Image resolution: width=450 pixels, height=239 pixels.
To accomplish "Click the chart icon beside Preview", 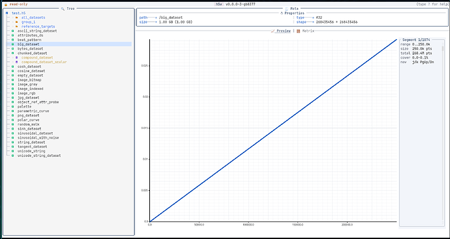I will pyautogui.click(x=273, y=31).
